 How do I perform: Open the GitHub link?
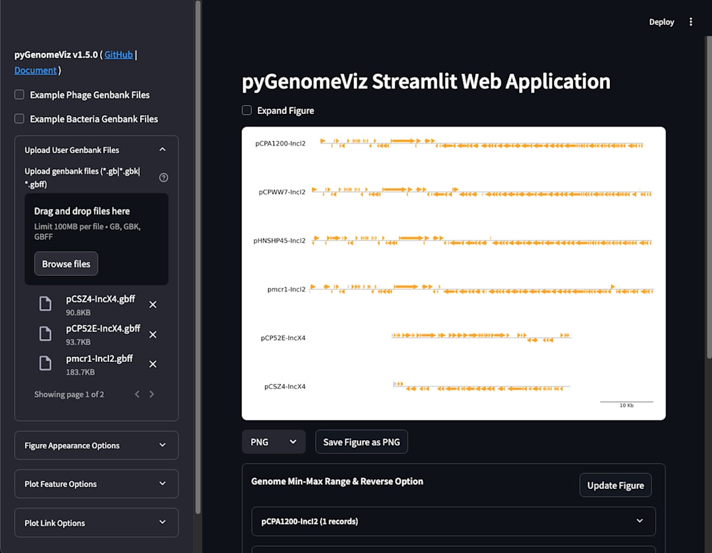click(119, 55)
